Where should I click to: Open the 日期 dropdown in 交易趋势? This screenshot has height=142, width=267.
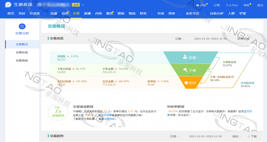(x=174, y=136)
